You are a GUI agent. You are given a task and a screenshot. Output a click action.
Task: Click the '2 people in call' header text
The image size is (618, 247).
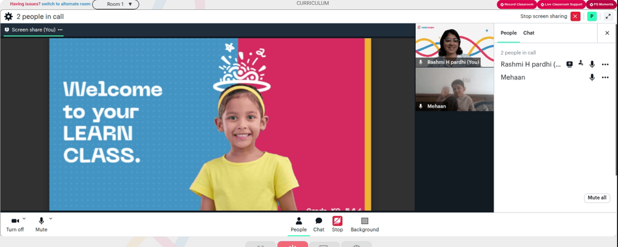40,17
